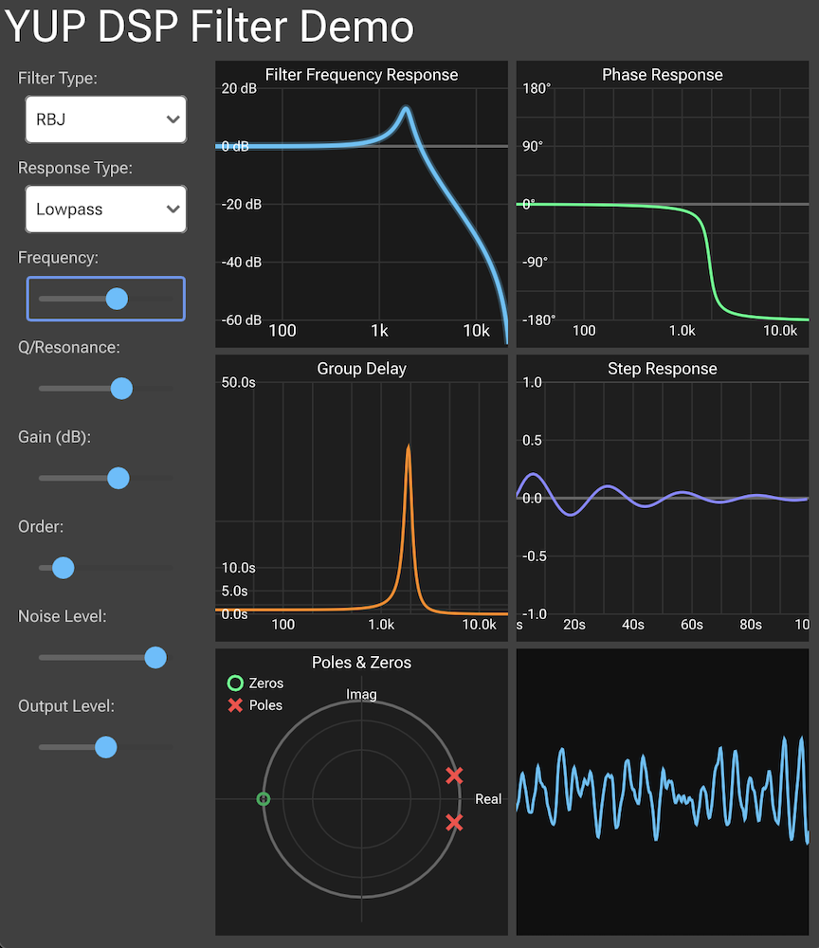819x948 pixels.
Task: Click the -60 dB axis label
Action: point(241,319)
